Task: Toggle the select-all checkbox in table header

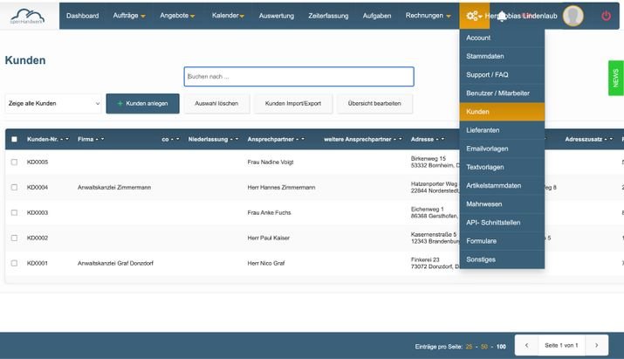Action: click(x=14, y=139)
